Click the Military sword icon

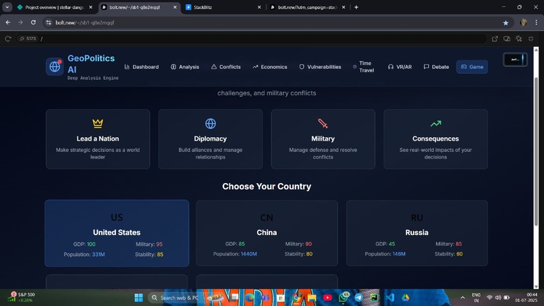tap(323, 124)
